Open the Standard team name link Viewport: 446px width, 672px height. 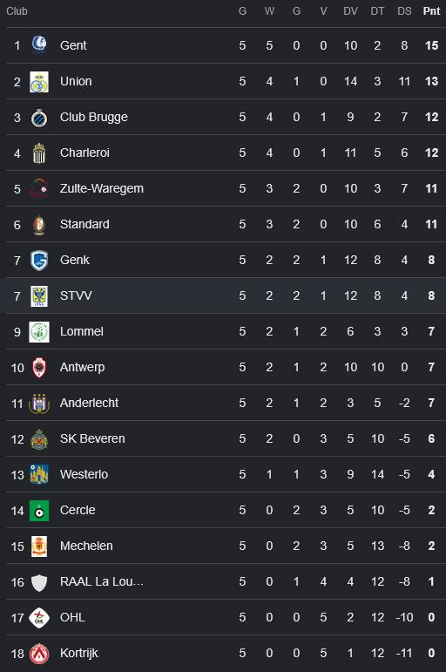coord(84,224)
